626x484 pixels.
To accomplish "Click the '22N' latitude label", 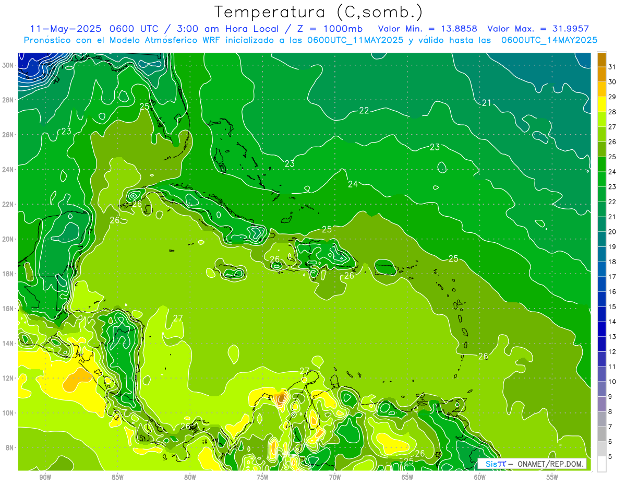I will tap(8, 204).
